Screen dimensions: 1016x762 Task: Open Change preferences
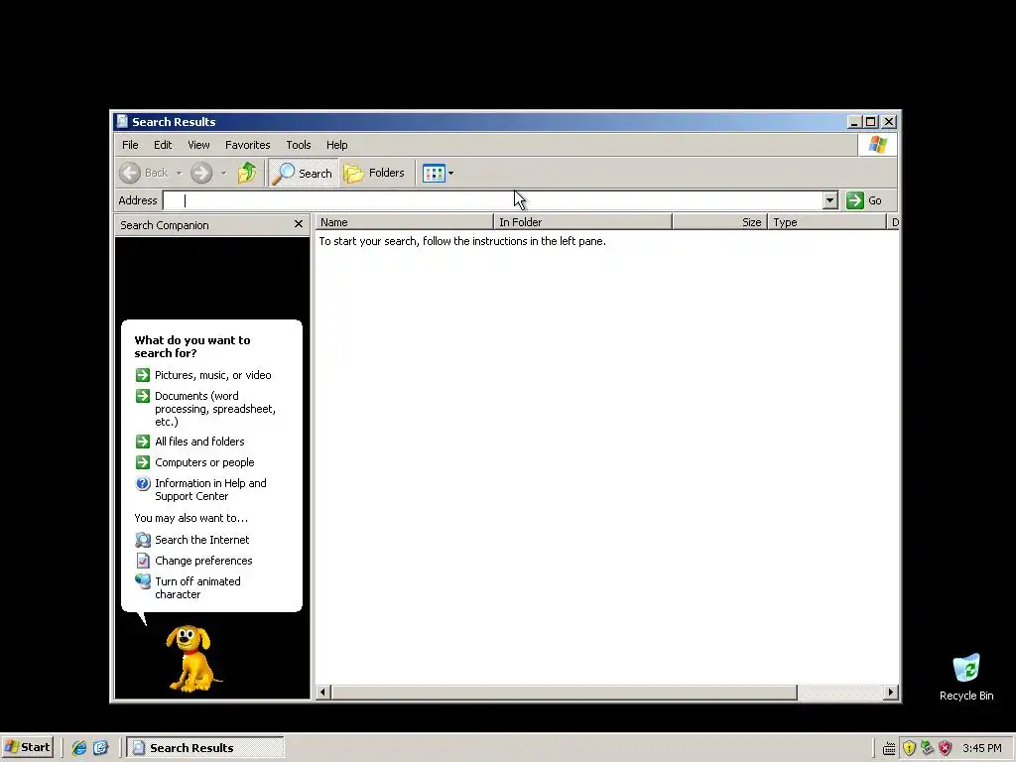[x=203, y=561]
